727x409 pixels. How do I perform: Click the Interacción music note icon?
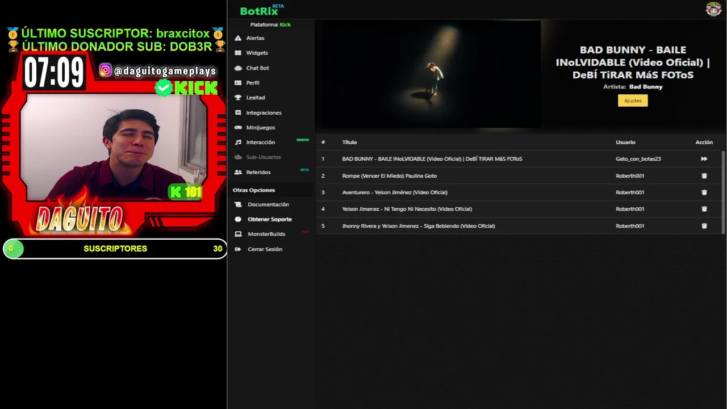coord(238,143)
